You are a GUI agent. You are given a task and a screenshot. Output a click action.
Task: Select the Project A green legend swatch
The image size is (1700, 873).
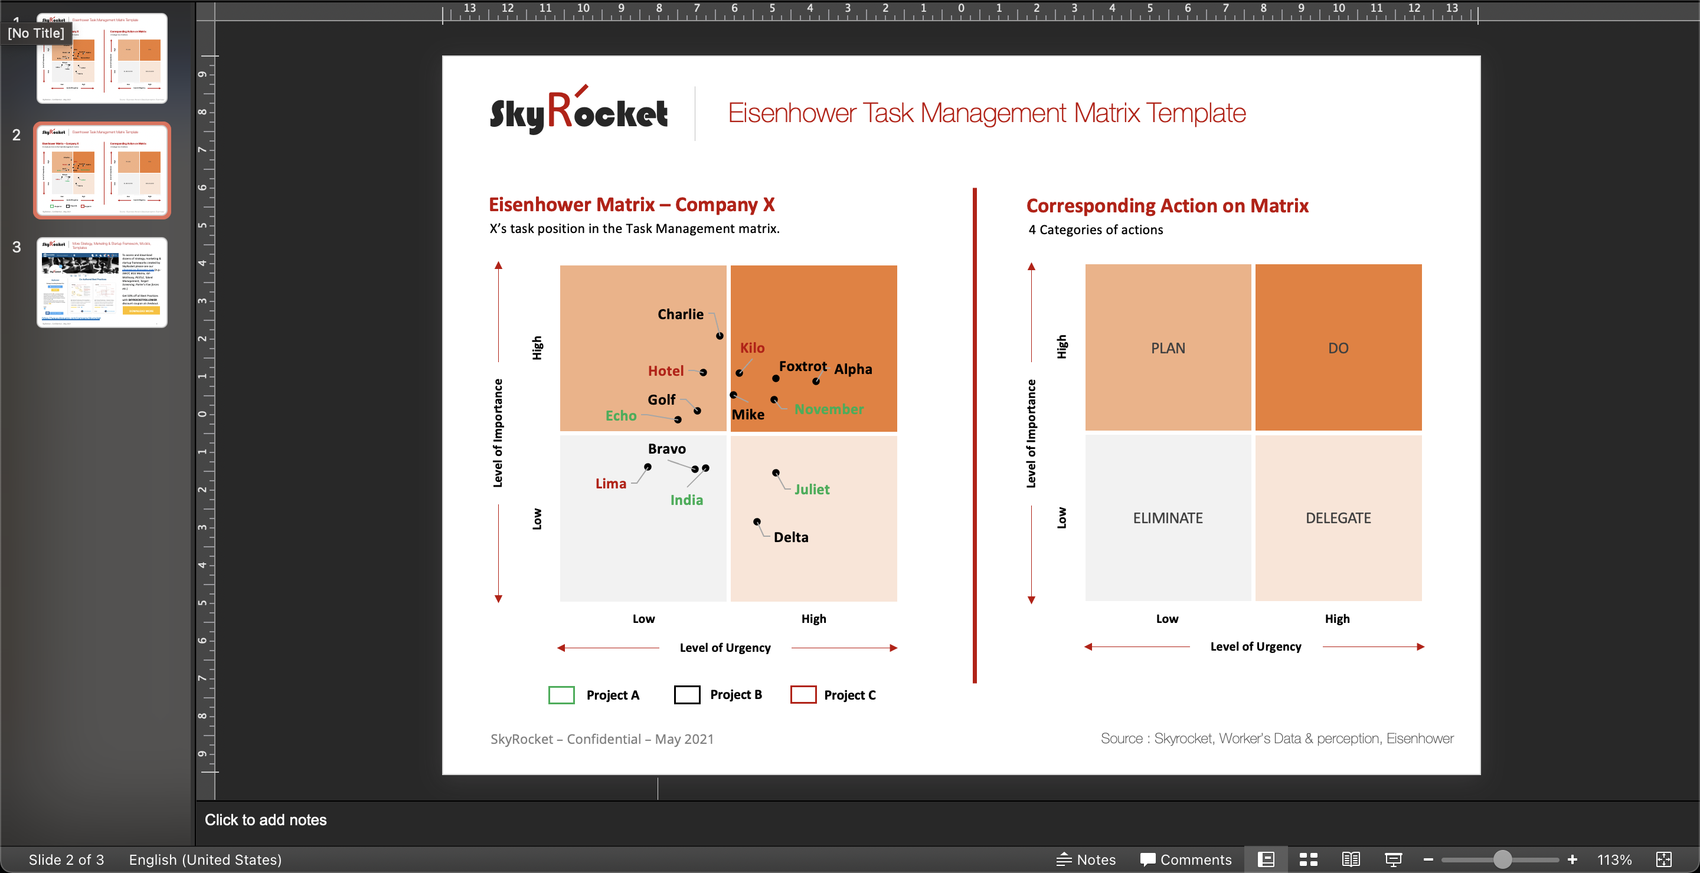560,694
